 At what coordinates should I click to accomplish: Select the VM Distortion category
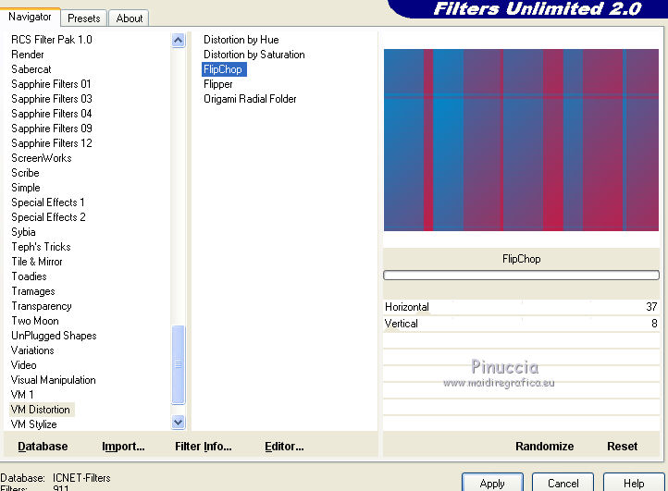tap(41, 410)
